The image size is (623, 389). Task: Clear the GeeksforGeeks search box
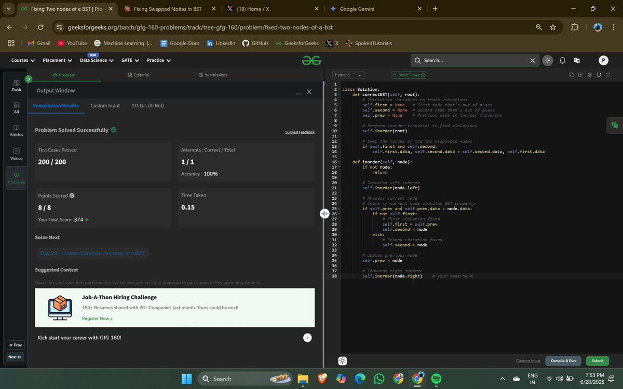click(532, 61)
